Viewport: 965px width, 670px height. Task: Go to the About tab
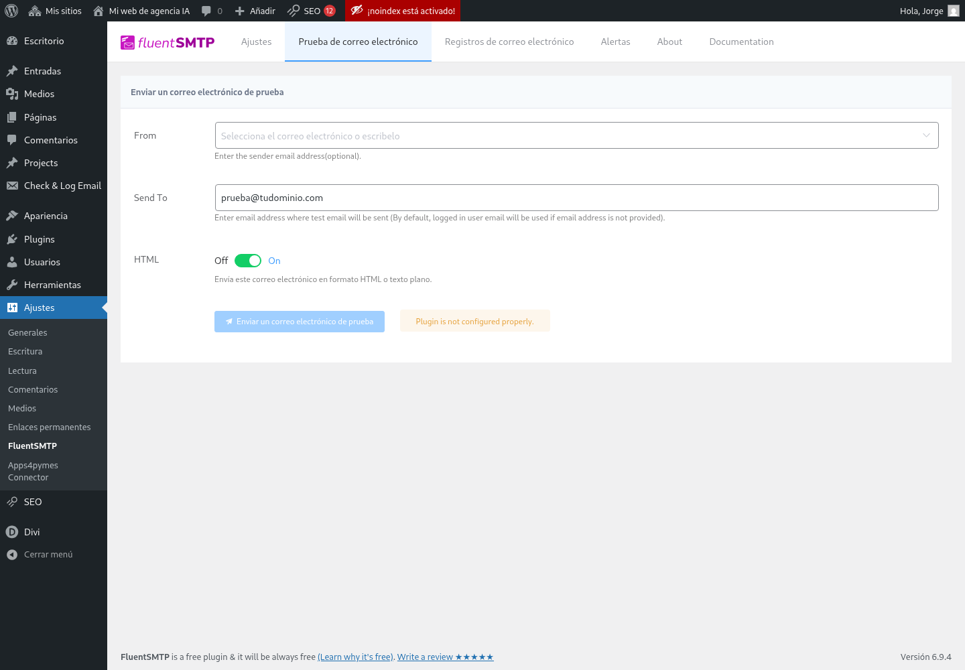[x=669, y=42]
